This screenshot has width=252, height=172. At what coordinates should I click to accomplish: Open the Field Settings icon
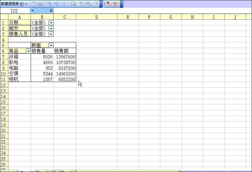click(x=88, y=4)
